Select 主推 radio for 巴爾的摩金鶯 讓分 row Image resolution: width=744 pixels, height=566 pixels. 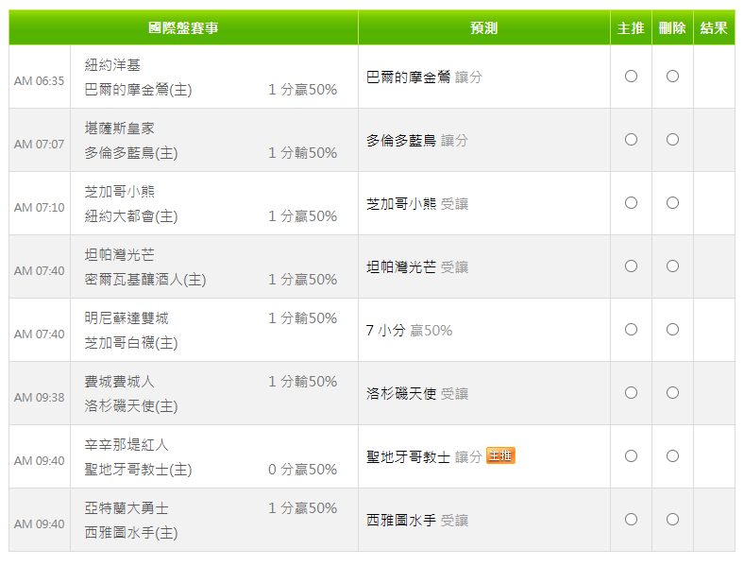pyautogui.click(x=631, y=76)
